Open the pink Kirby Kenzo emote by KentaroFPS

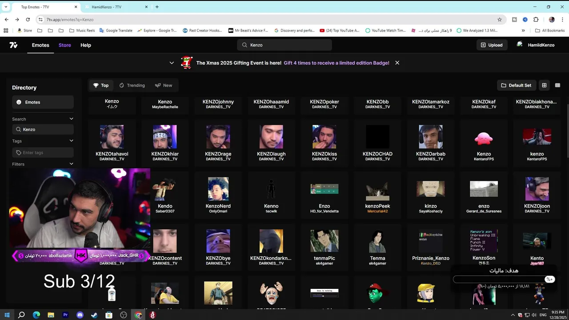(x=484, y=143)
